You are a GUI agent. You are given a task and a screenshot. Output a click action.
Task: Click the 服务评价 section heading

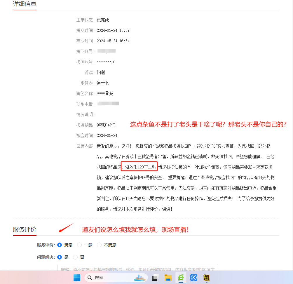(x=25, y=230)
